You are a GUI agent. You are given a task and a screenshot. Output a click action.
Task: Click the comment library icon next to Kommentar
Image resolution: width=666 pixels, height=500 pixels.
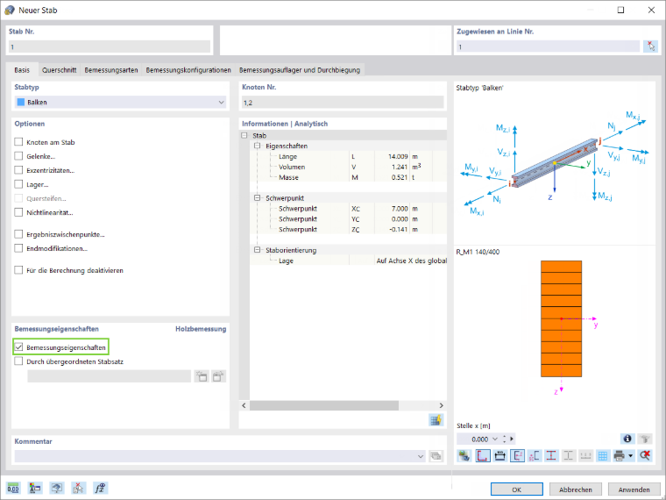(x=436, y=456)
